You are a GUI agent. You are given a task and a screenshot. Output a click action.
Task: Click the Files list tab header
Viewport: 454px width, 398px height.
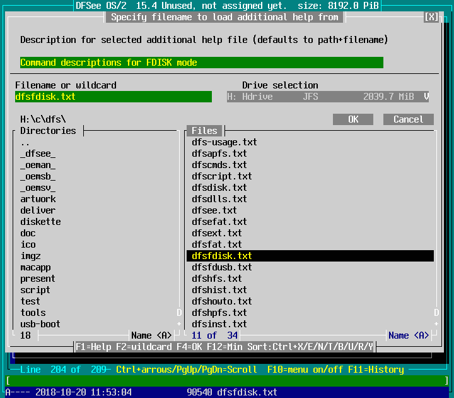pyautogui.click(x=204, y=131)
